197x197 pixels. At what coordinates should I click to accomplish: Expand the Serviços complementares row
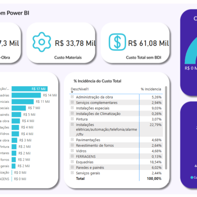[x=72, y=102]
